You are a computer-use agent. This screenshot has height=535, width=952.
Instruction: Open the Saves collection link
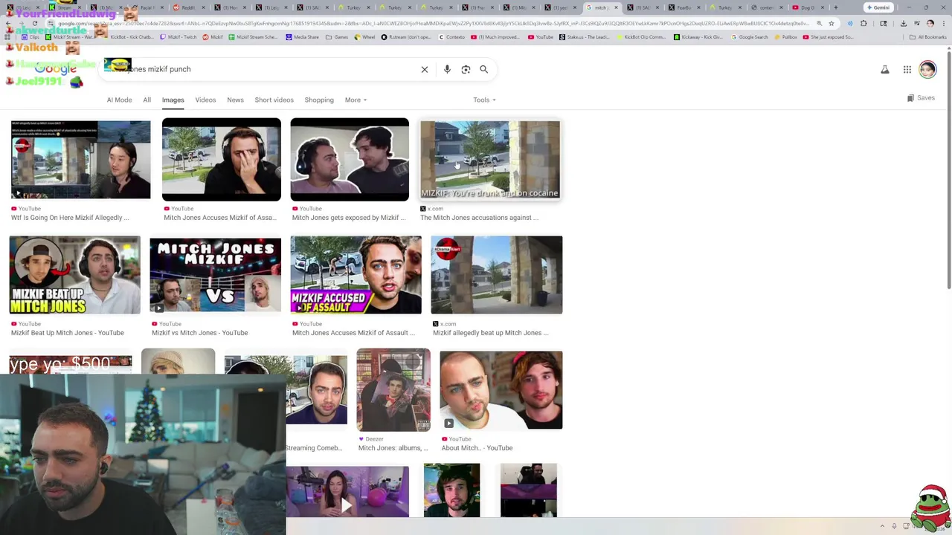(921, 98)
